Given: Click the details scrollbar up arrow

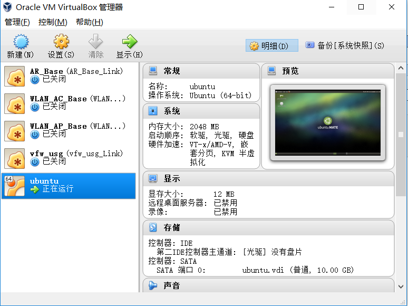Looking at the screenshot, I should 401,68.
